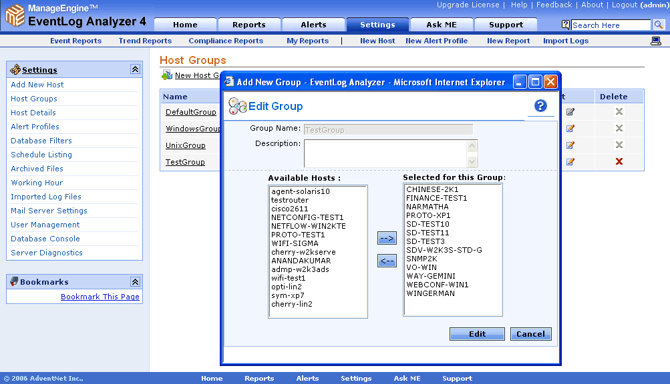Click the red delete X for TestGroup

[x=619, y=161]
